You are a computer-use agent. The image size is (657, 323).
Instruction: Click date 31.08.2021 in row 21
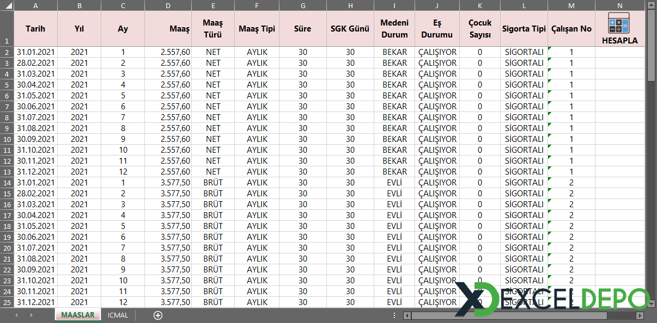tap(35, 259)
